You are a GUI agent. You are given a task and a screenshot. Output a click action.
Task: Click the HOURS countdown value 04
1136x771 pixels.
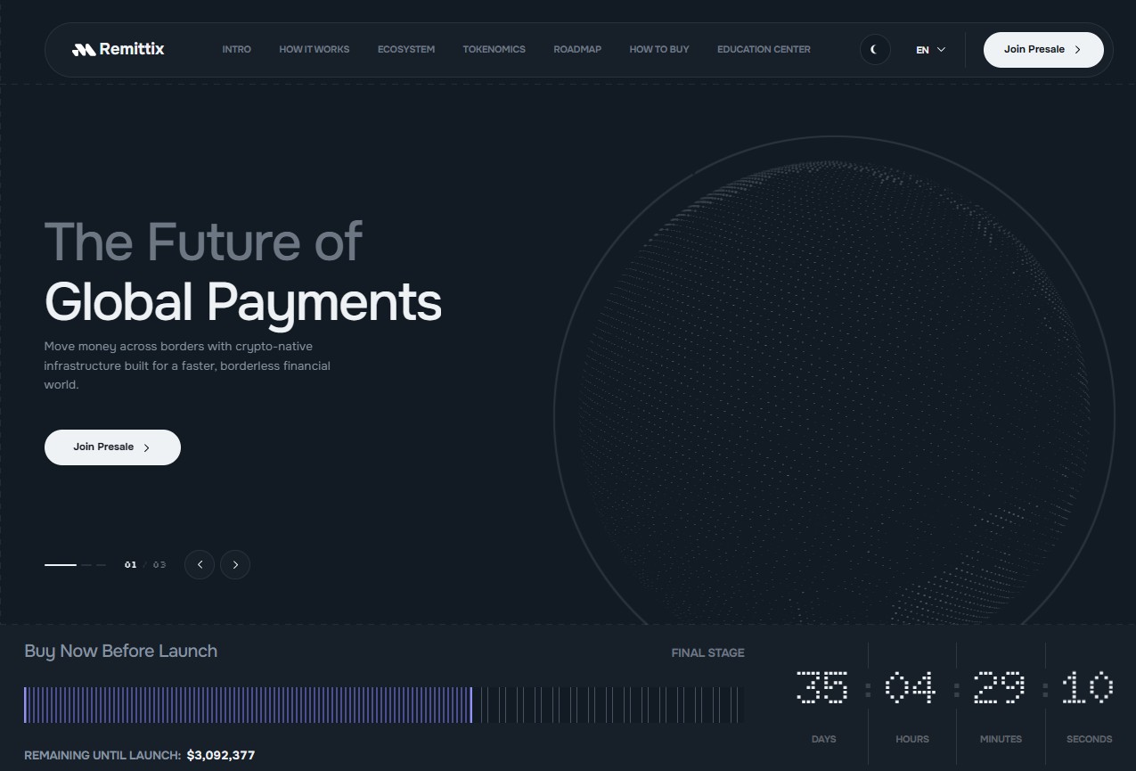[x=911, y=688]
